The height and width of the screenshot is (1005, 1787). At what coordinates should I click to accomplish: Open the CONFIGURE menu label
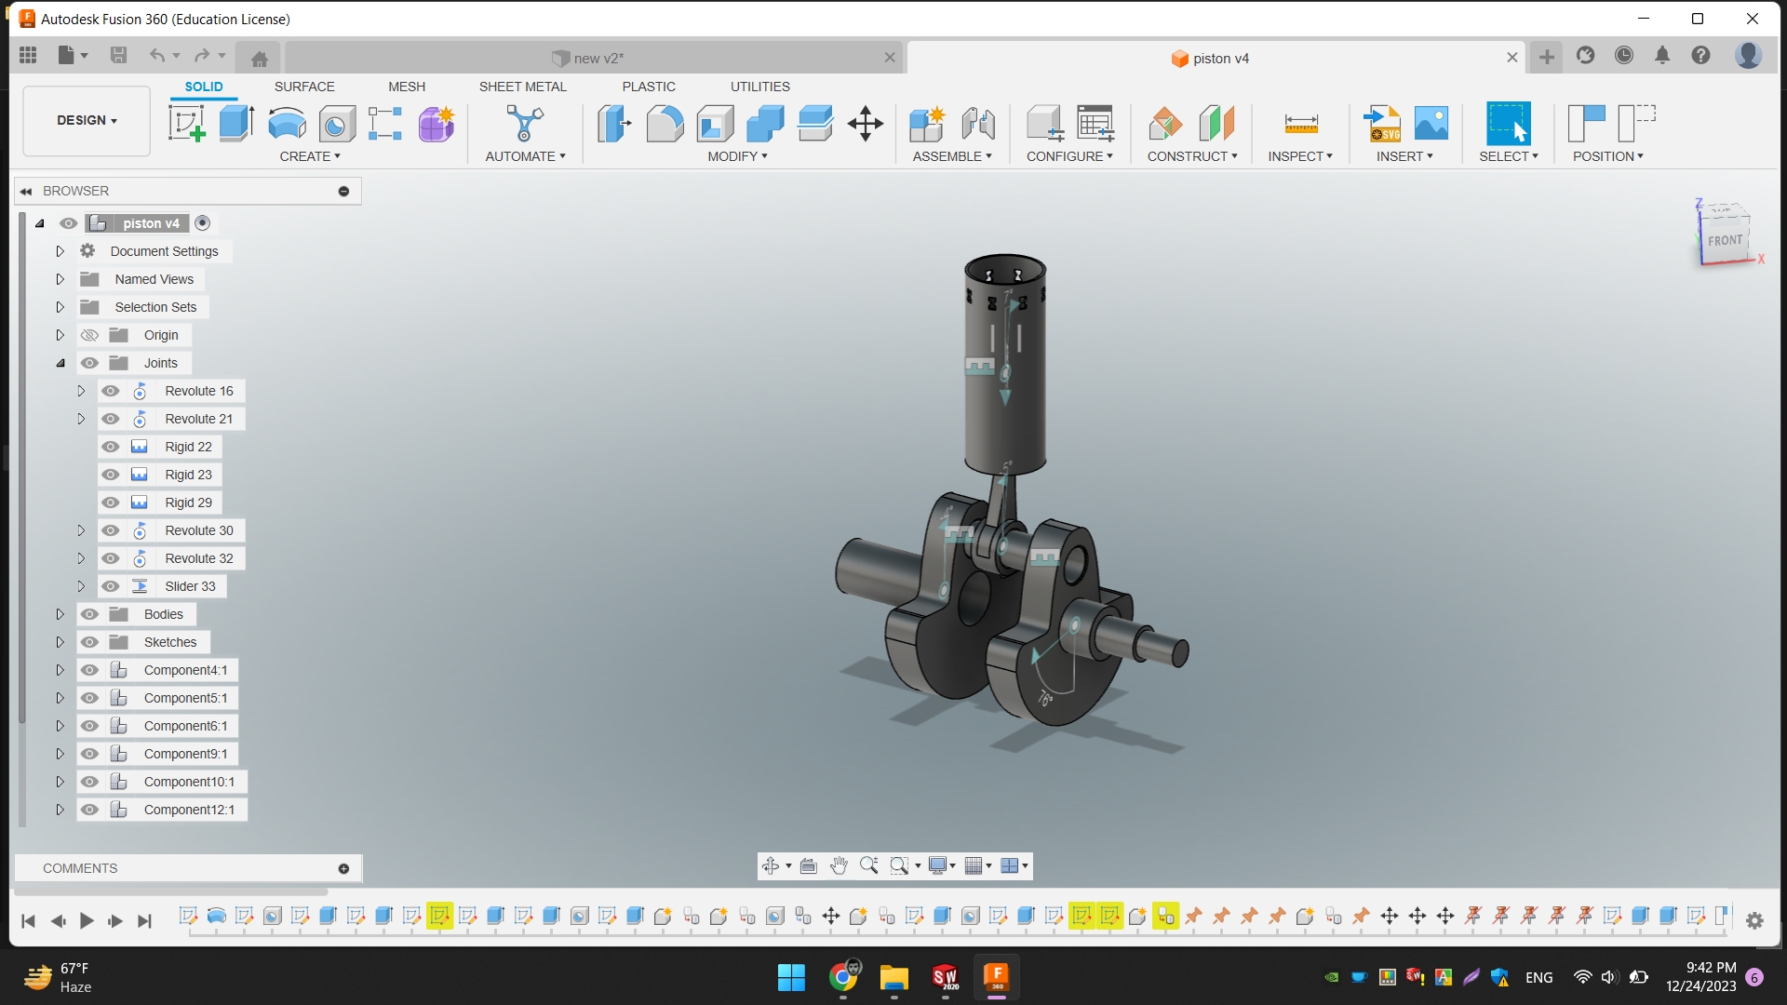(1069, 156)
